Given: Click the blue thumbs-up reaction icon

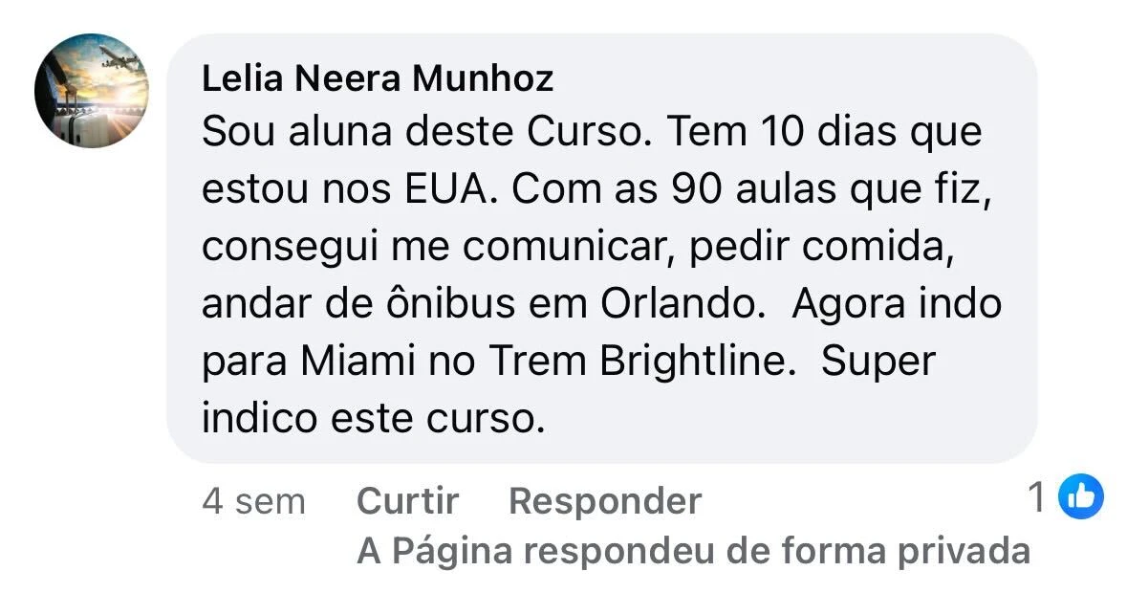Looking at the screenshot, I should (1082, 495).
